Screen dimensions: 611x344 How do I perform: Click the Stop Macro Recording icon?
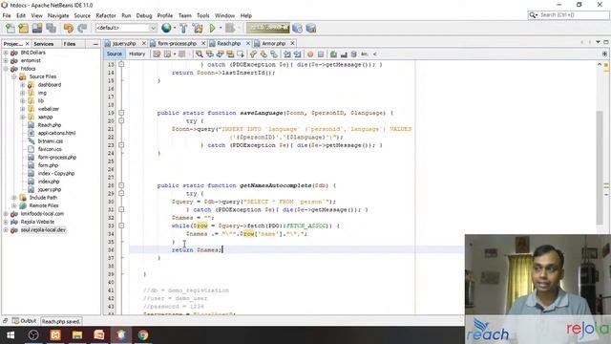coord(321,54)
